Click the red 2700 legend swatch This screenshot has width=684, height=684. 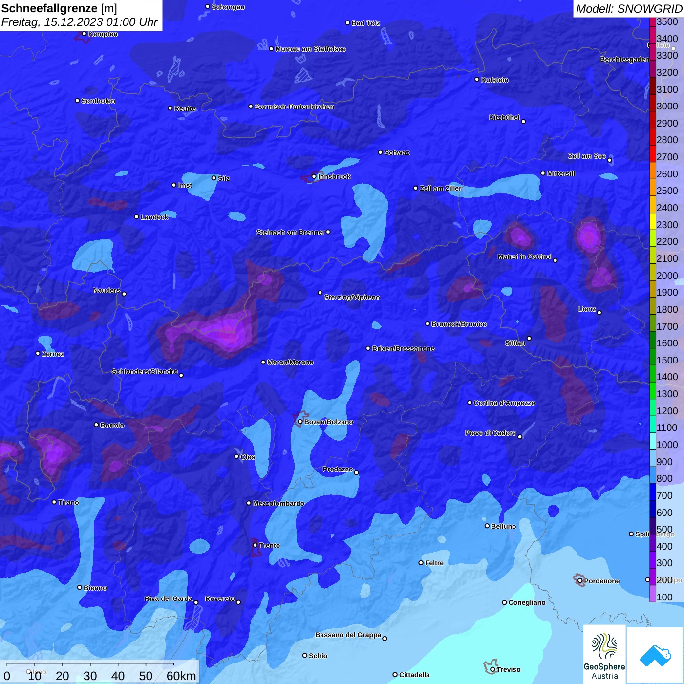tap(653, 153)
